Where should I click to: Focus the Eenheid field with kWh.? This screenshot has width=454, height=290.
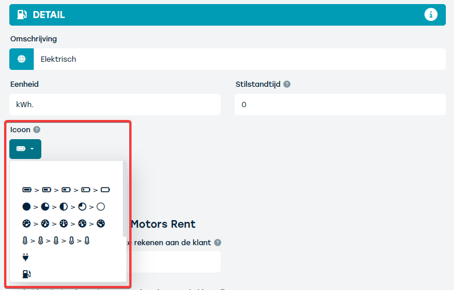(x=115, y=105)
